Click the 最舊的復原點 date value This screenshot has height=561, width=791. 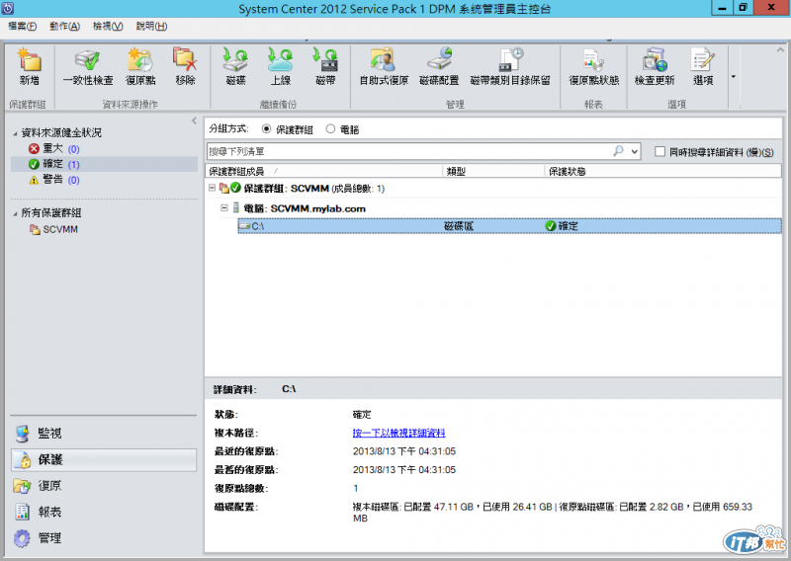404,470
